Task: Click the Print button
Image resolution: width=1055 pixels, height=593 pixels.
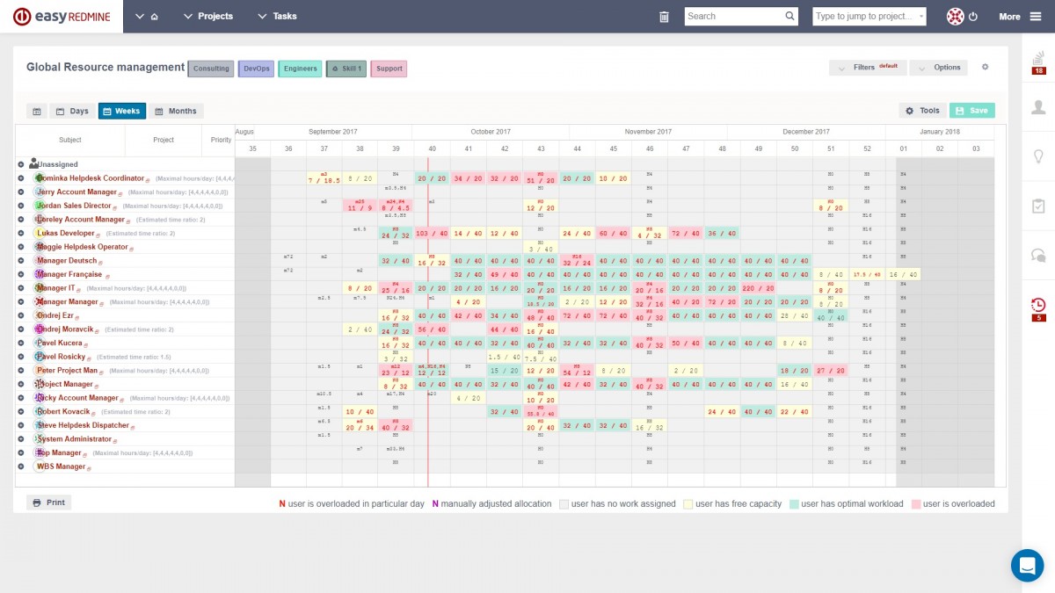Action: [49, 503]
